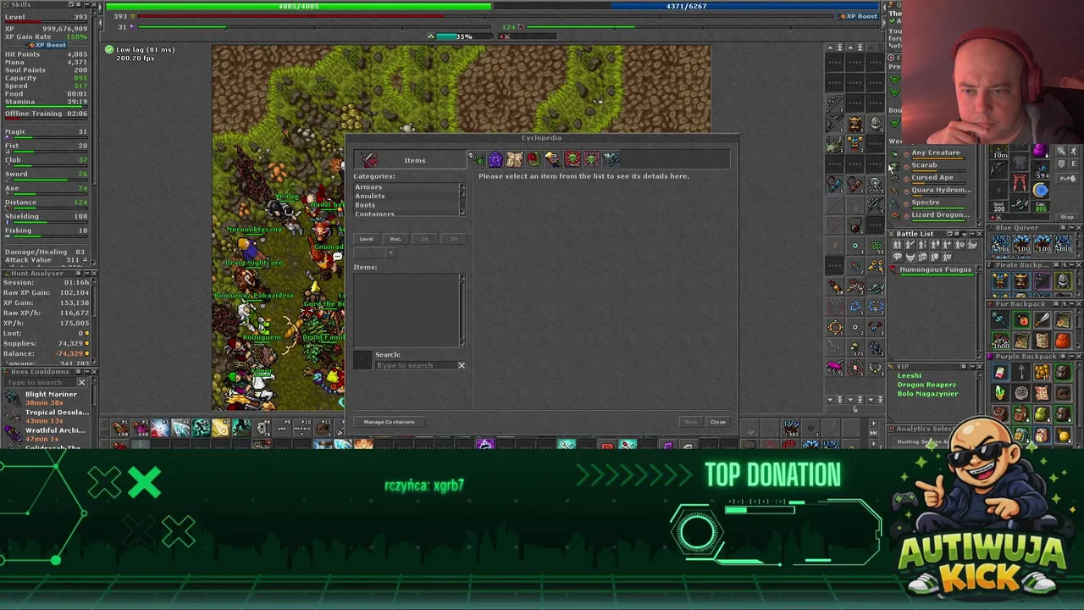Open the purple backpack equipment slot
This screenshot has height=610, width=1084.
pos(1041,151)
